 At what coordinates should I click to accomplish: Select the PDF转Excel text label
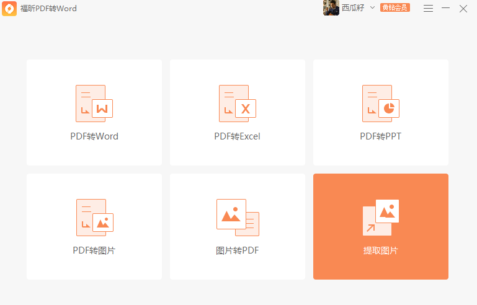click(237, 136)
